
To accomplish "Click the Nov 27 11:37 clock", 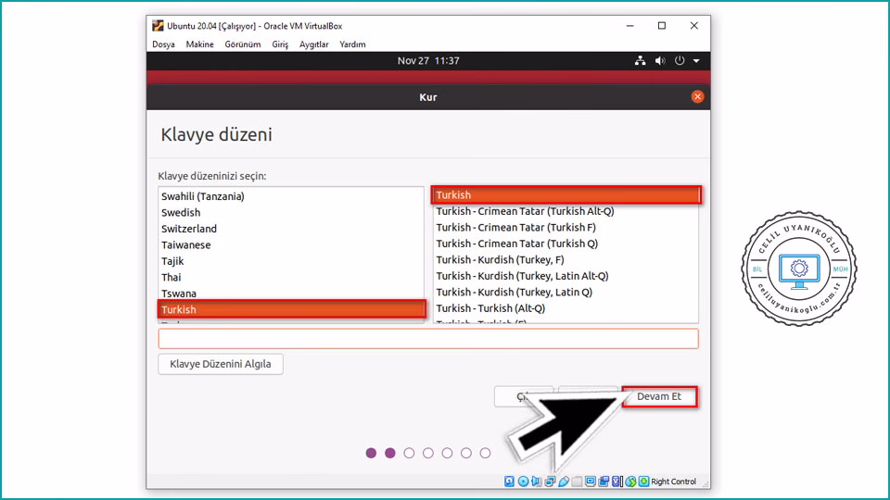I will click(x=428, y=61).
